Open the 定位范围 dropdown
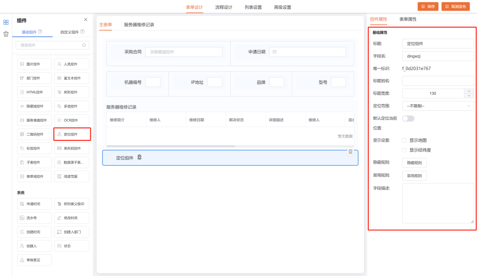Image resolution: width=477 pixels, height=276 pixels. click(x=438, y=106)
